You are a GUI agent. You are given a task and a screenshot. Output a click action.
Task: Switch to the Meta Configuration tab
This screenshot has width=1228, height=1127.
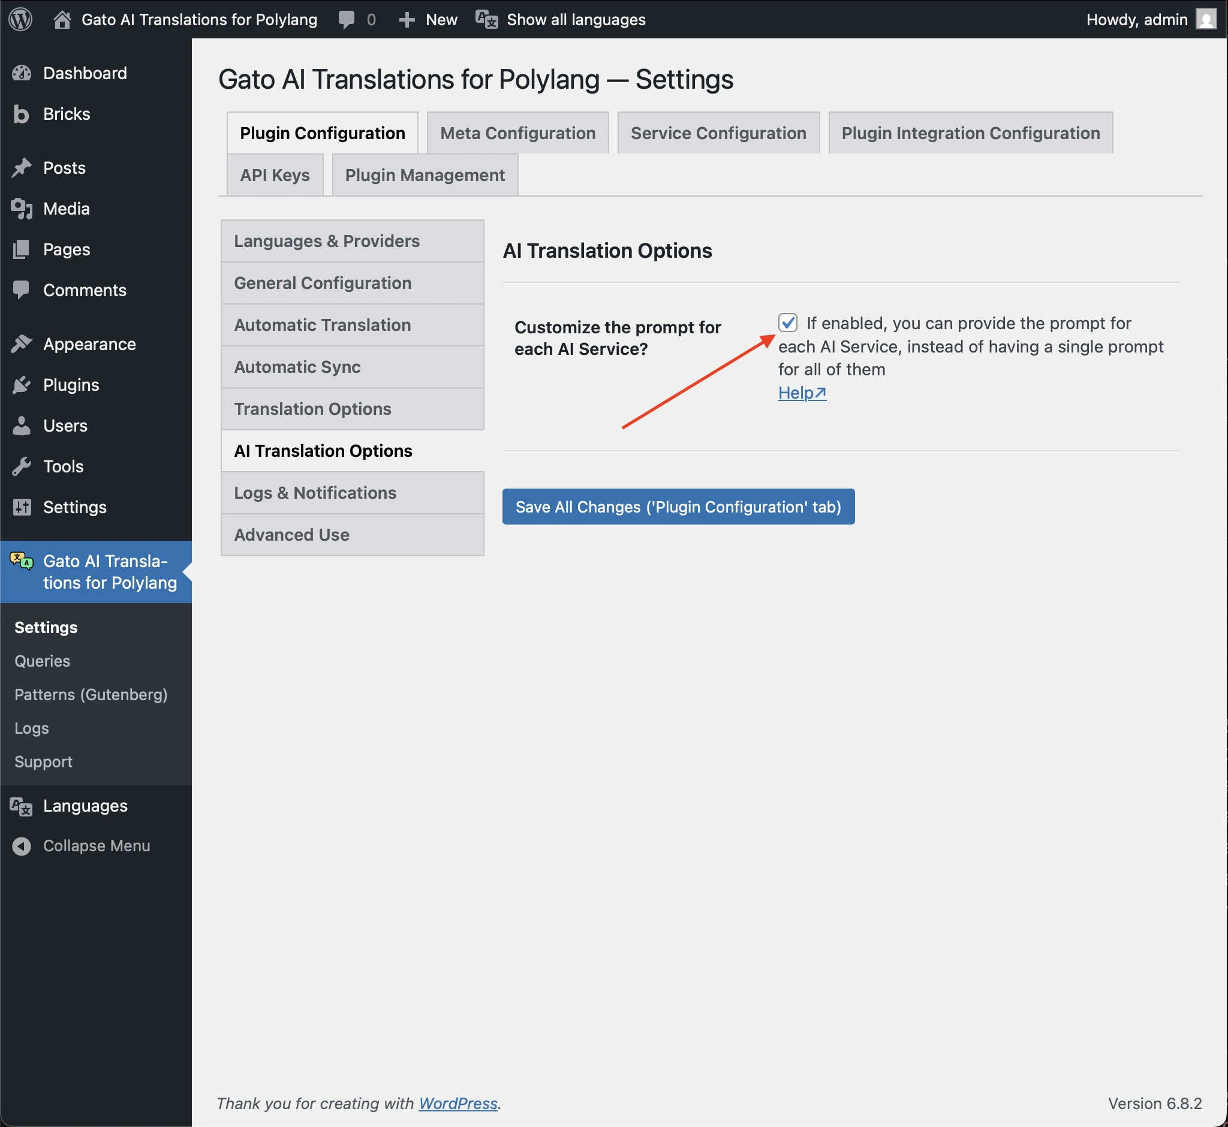pos(517,132)
